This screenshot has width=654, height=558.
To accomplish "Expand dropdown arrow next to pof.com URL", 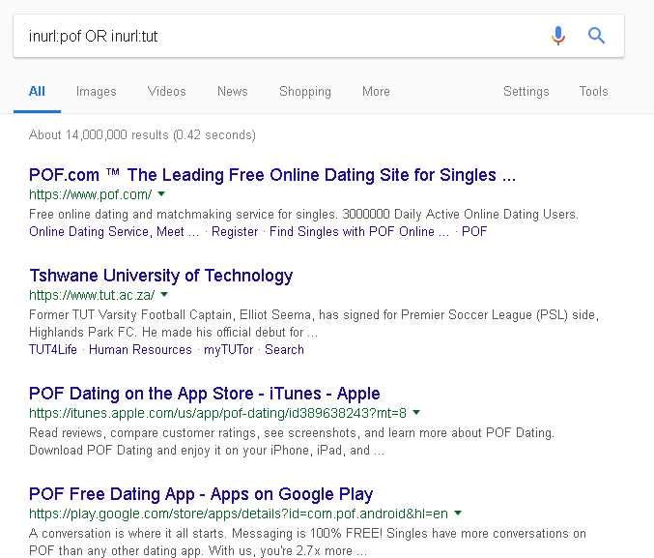I will pos(162,193).
